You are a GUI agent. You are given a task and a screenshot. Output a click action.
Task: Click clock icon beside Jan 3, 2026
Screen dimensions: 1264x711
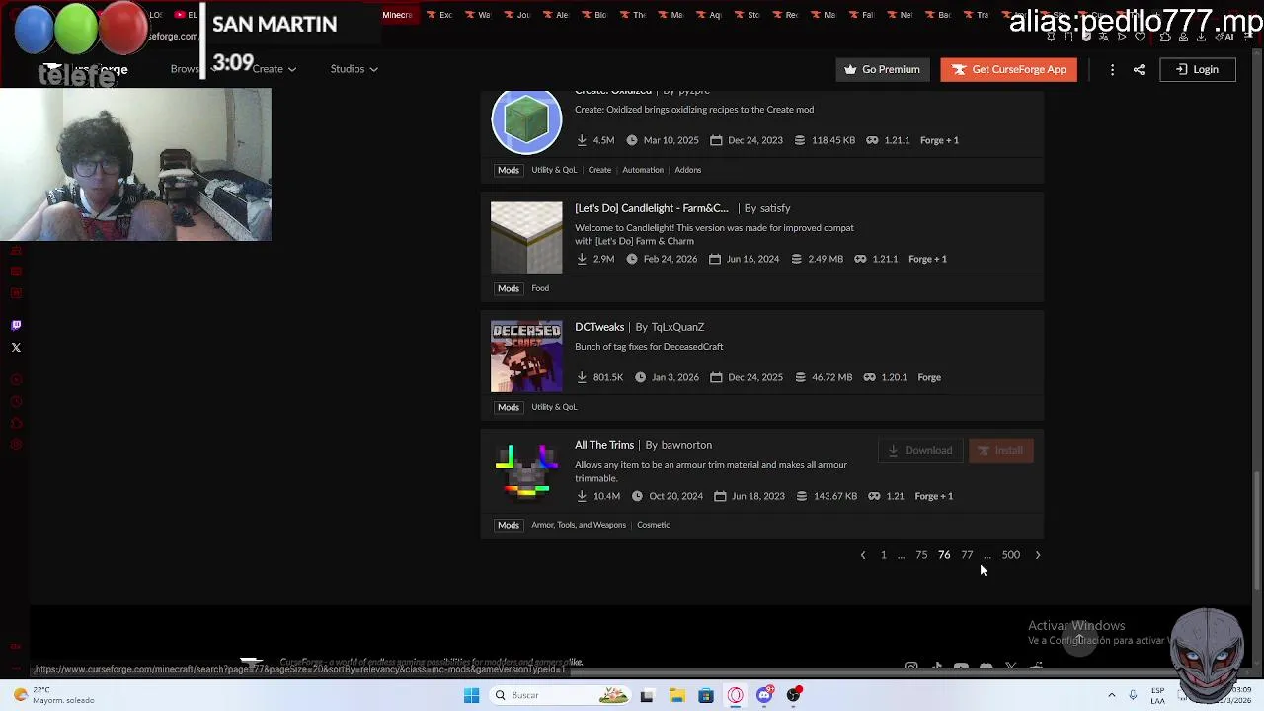tap(640, 377)
